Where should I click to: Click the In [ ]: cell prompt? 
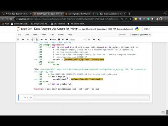(x=28, y=97)
